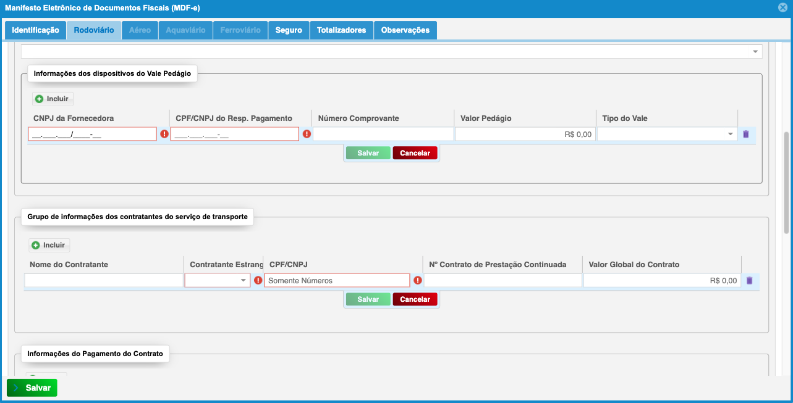Click error icon next to Somente Números field
This screenshot has height=403, width=793.
coord(418,280)
